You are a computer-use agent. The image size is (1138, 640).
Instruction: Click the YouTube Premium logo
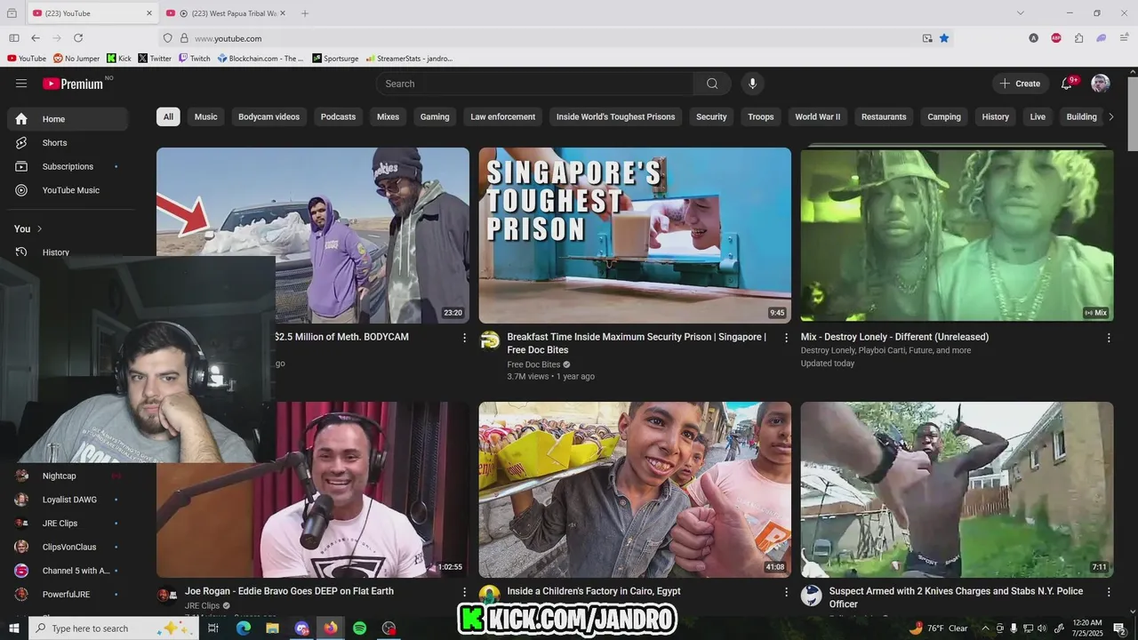coord(73,84)
